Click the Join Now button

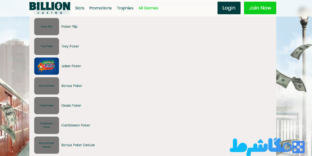point(260,8)
